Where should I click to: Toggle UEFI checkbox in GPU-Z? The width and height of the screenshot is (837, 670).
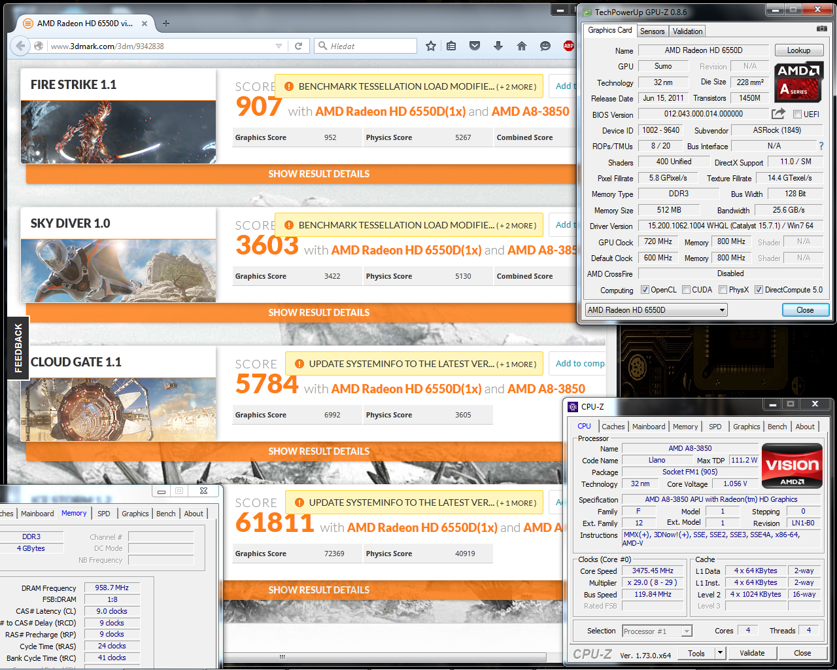click(797, 114)
